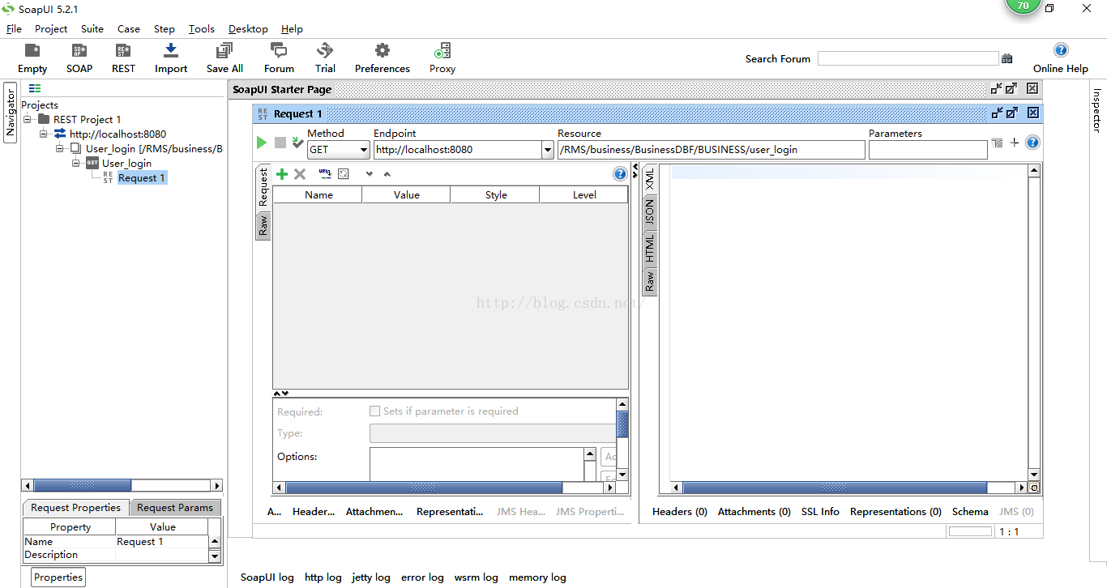Screen dimensions: 1107x588
Task: Open request editor help icon
Action: coord(1032,143)
